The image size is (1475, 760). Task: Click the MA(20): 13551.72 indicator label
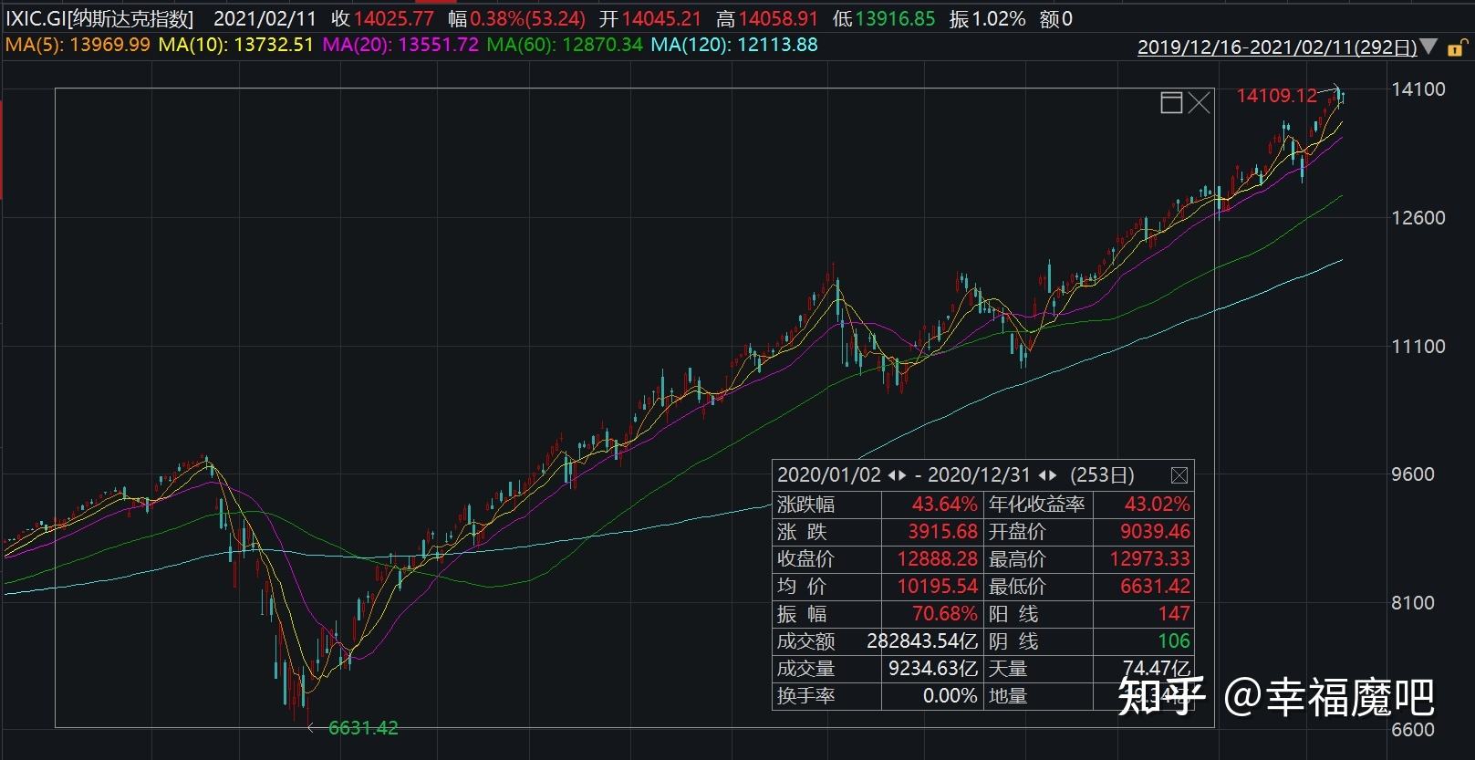click(400, 45)
